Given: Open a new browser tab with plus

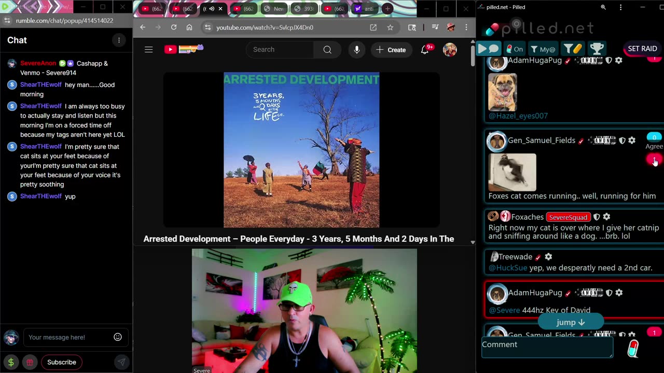Looking at the screenshot, I should click(x=388, y=9).
